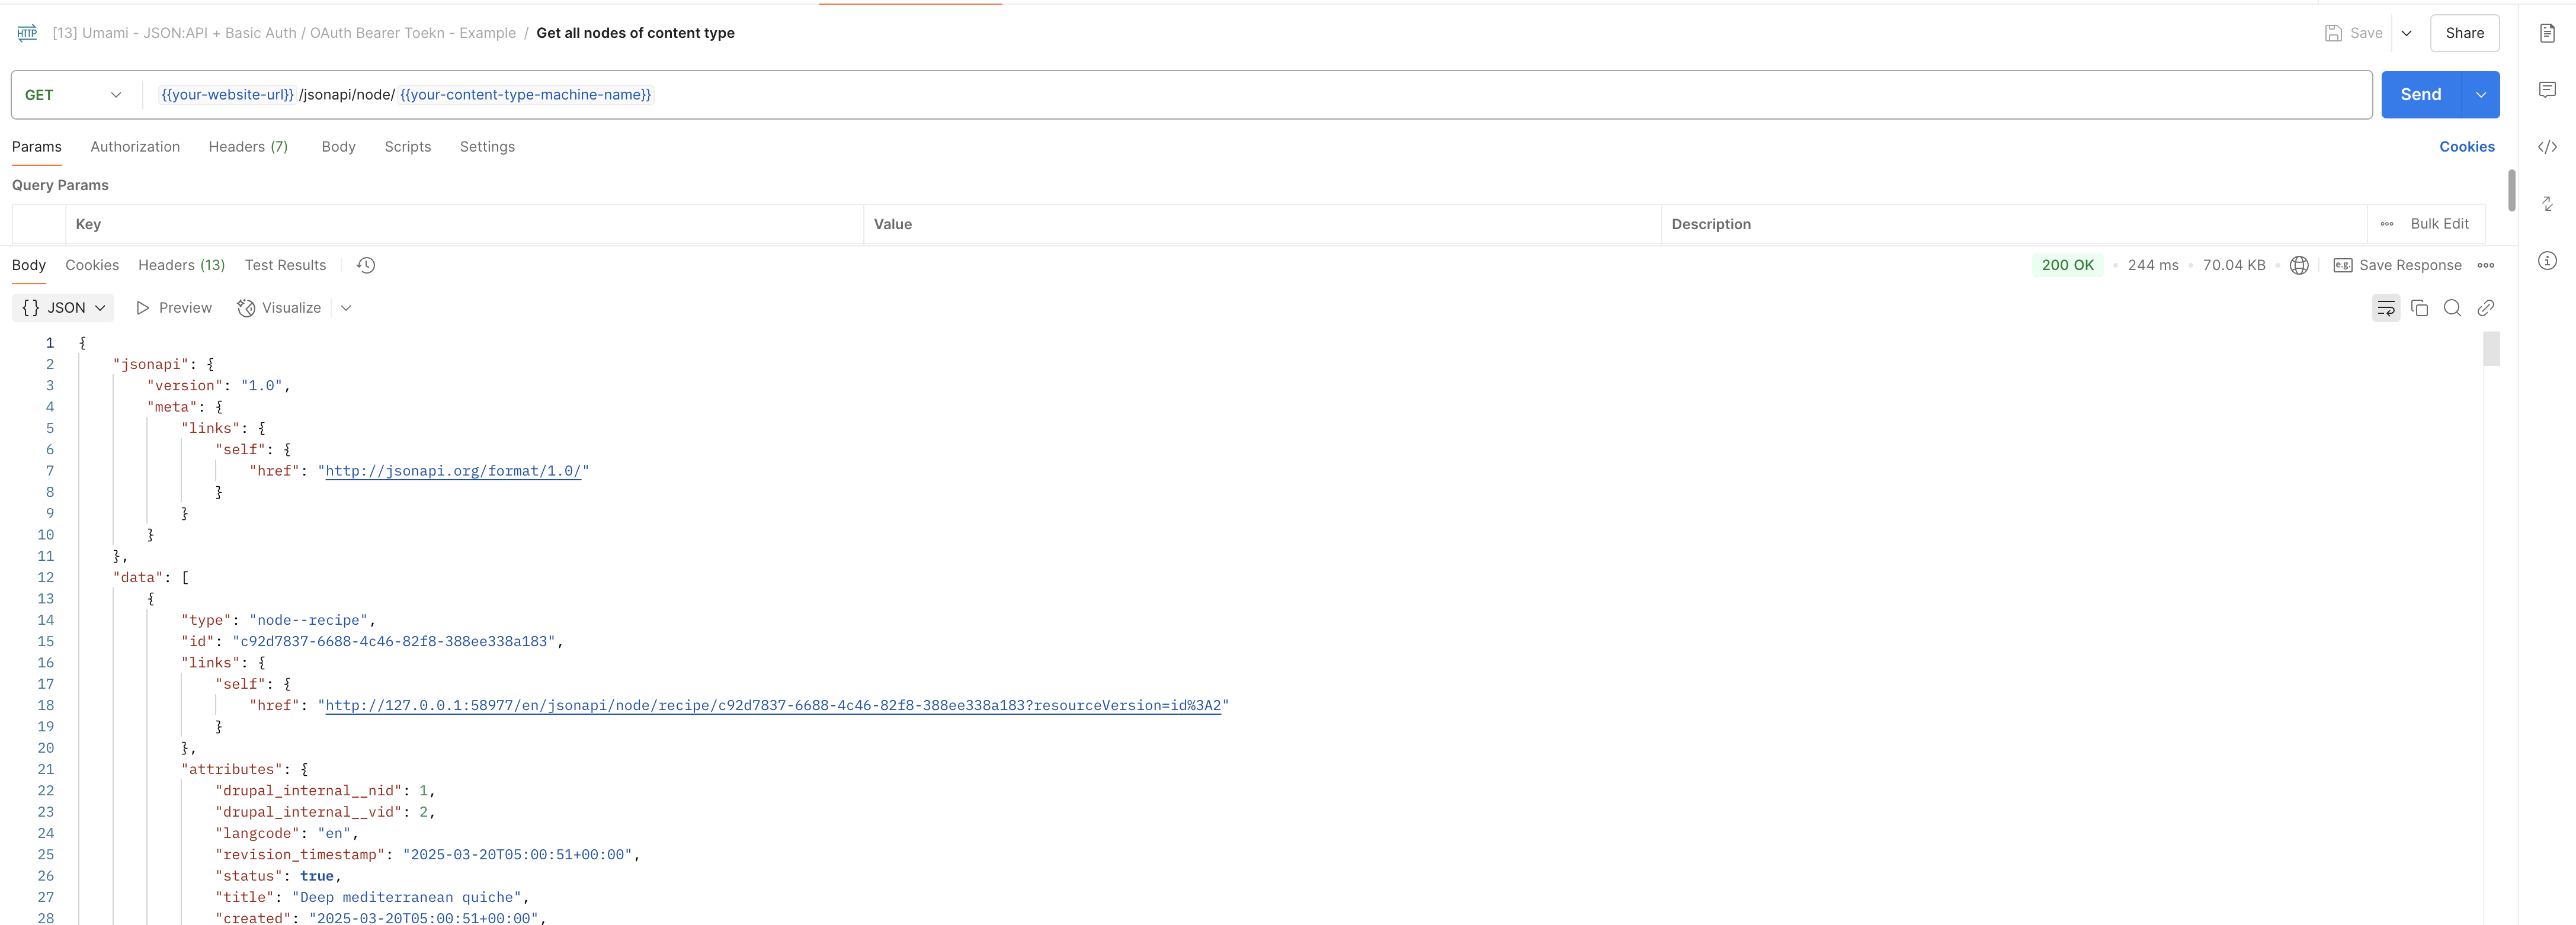Click the network globe icon
2576x925 pixels.
2299,265
